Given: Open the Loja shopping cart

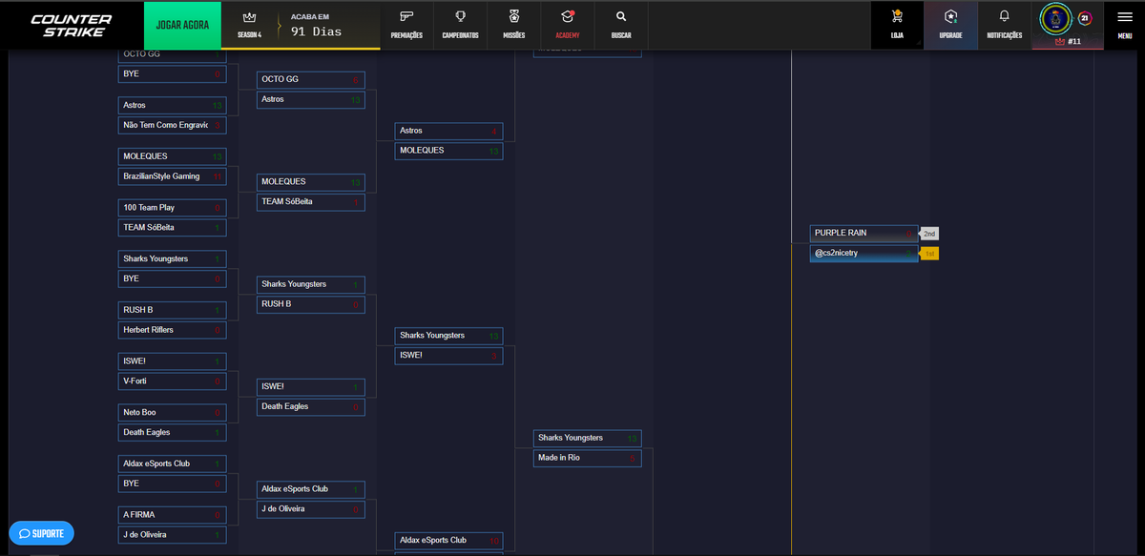Looking at the screenshot, I should pos(897,25).
